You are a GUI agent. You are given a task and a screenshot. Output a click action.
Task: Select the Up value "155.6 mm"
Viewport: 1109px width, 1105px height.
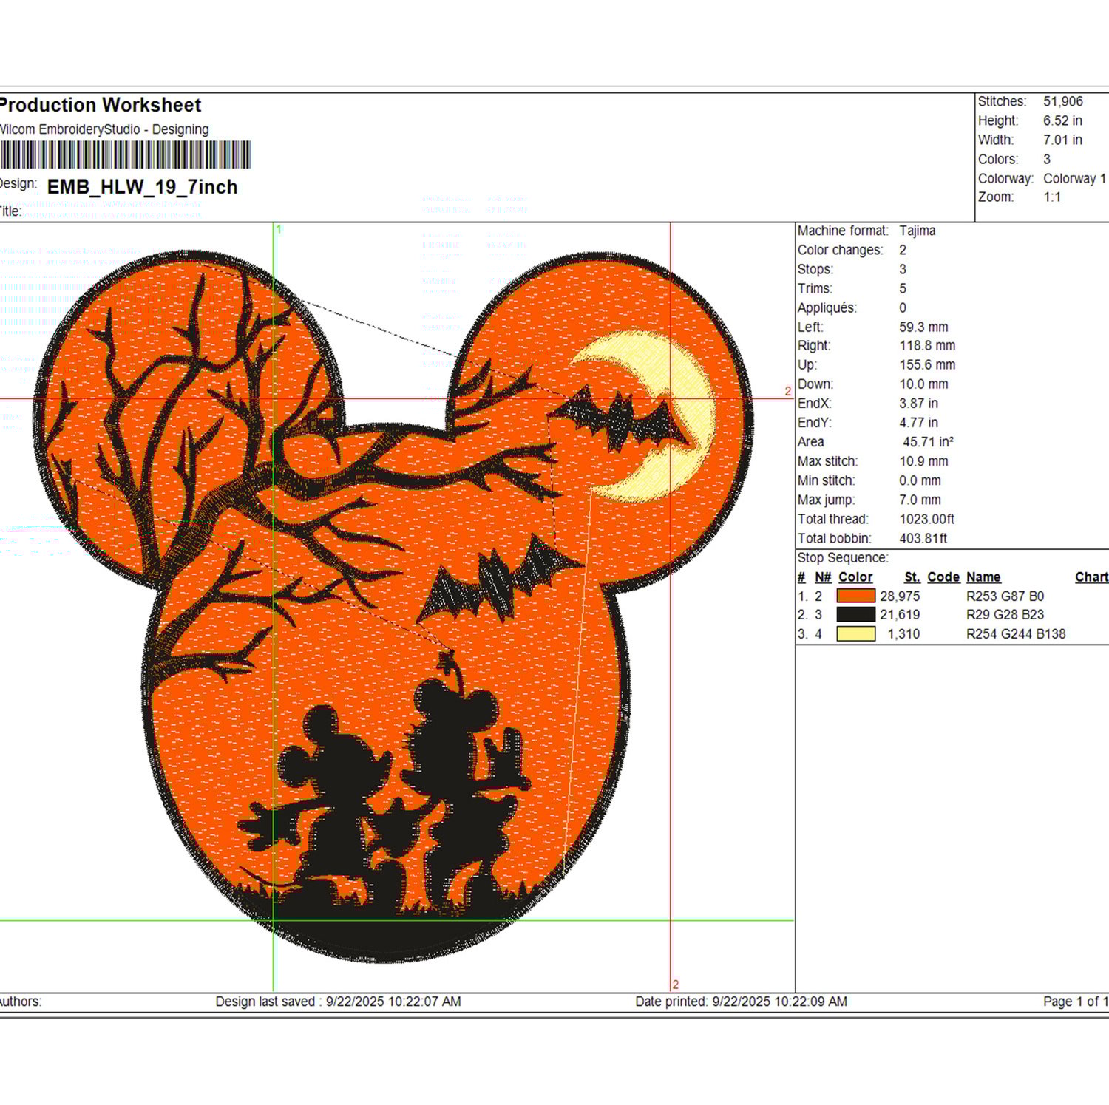point(927,364)
